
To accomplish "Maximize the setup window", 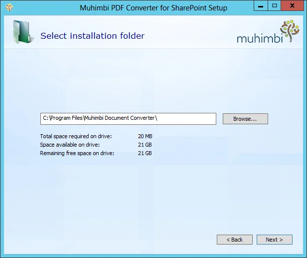I will click(274, 6).
